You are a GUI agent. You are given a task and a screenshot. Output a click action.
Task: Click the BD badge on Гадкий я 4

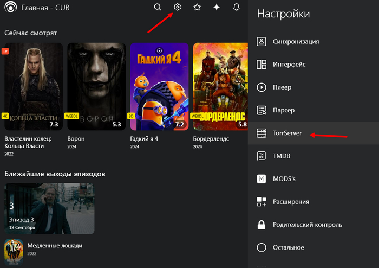point(131,116)
